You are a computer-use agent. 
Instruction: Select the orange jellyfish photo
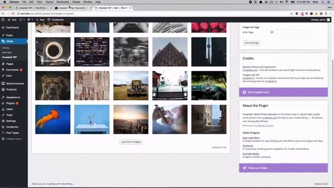[53, 120]
